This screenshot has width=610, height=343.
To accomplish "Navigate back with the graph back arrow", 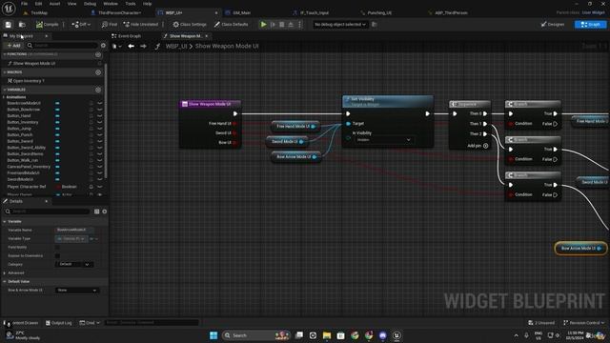I will pos(132,47).
